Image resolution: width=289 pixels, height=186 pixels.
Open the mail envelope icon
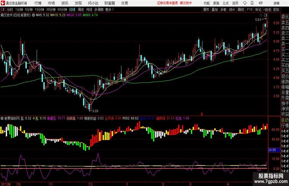[260, 3]
